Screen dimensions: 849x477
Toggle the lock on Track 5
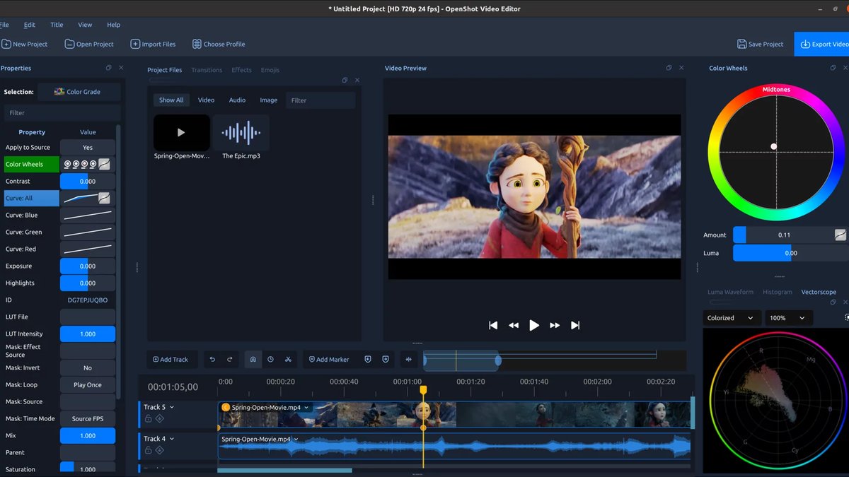(148, 418)
